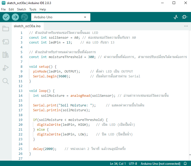Open the Edit menu
This screenshot has height=166, width=191.
pos(11,9)
